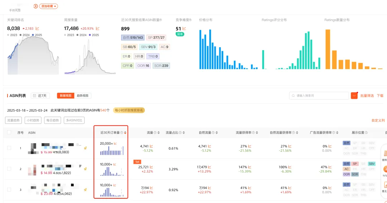Sort by 近30天订单量 column arrows
This screenshot has width=387, height=203.
coord(125,133)
